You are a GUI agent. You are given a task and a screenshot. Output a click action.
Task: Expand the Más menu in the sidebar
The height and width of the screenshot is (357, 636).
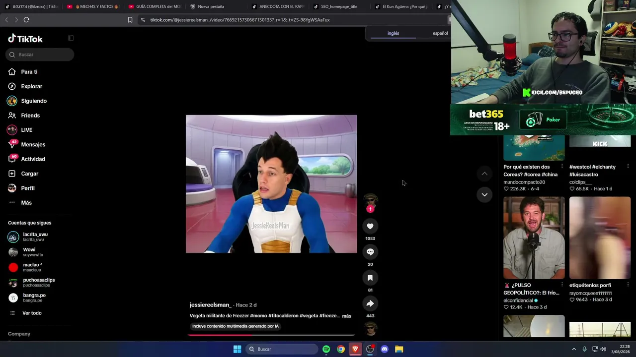tap(20, 203)
